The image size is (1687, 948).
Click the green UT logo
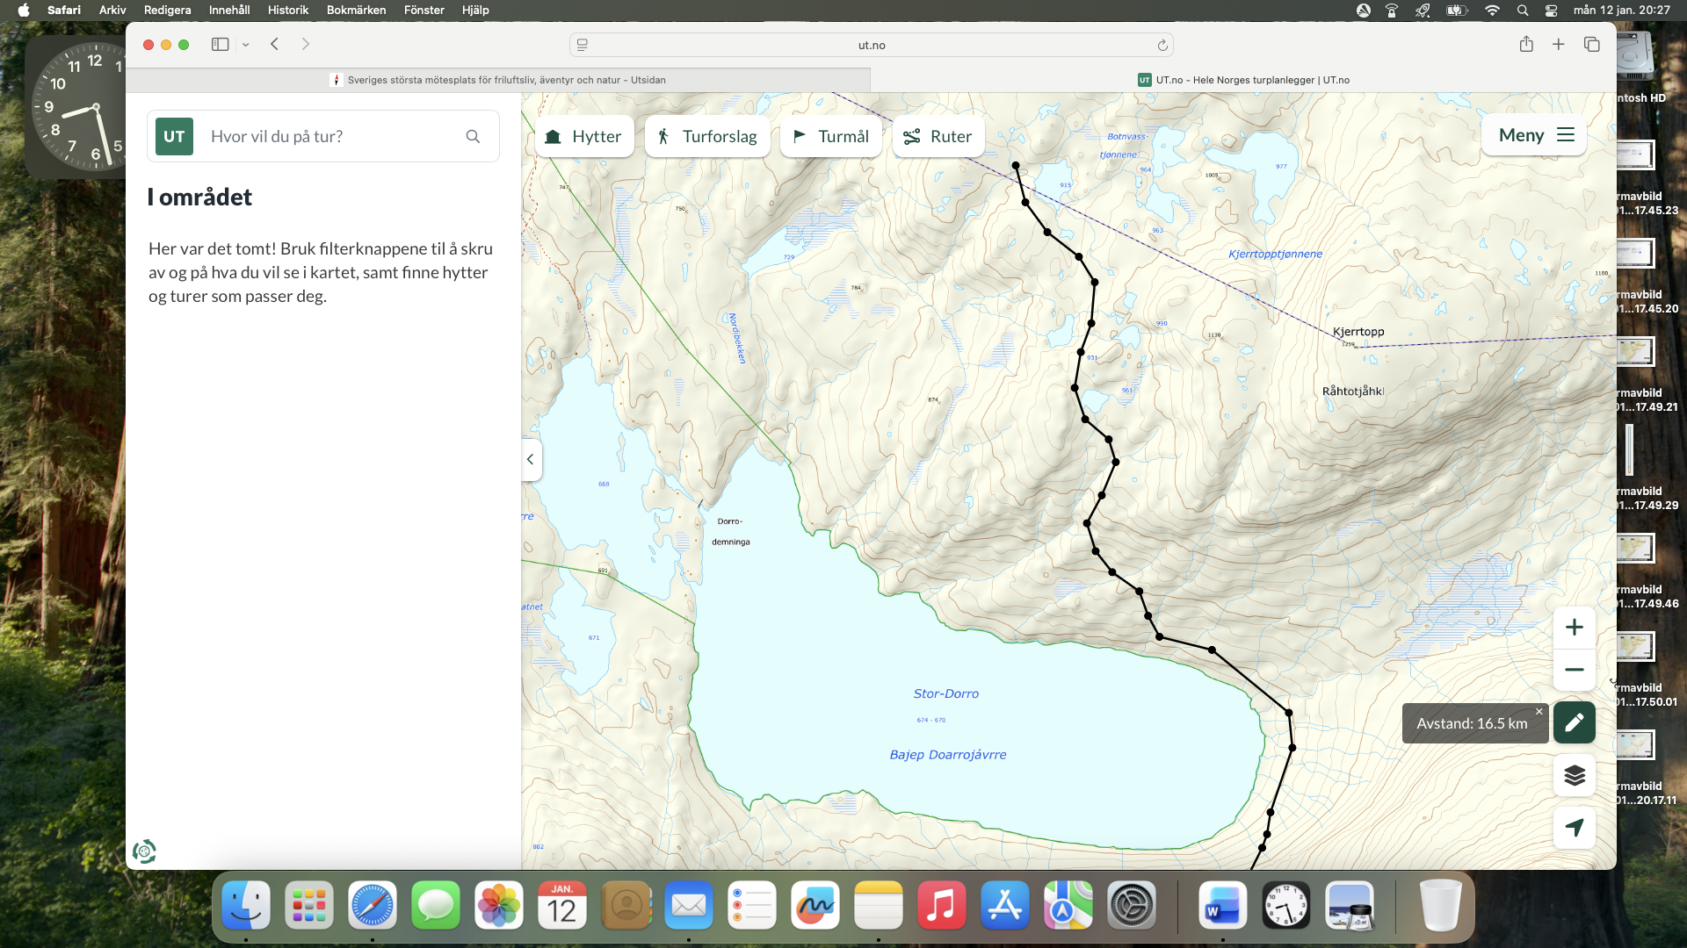click(x=174, y=136)
